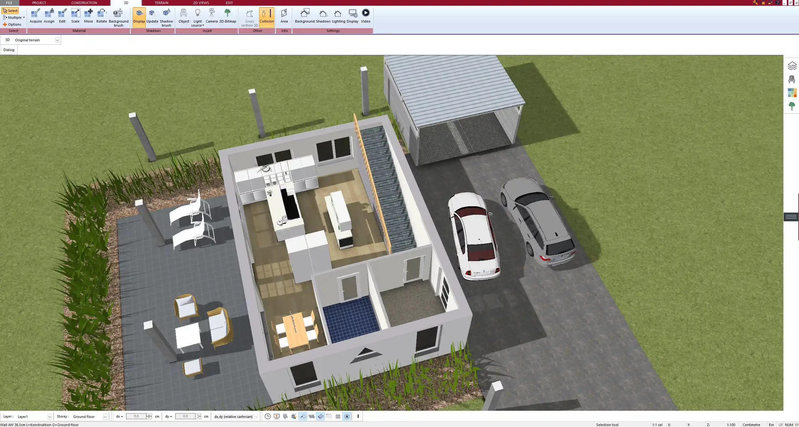Open the 3D object catalog via the chair icon
This screenshot has width=799, height=427.
[792, 79]
